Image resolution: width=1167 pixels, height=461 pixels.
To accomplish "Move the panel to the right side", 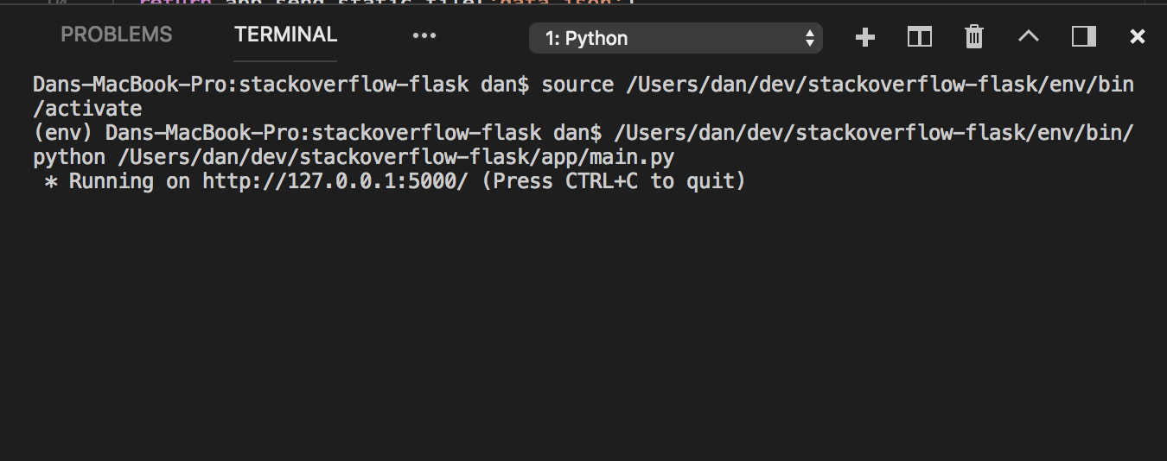I will coord(1083,37).
